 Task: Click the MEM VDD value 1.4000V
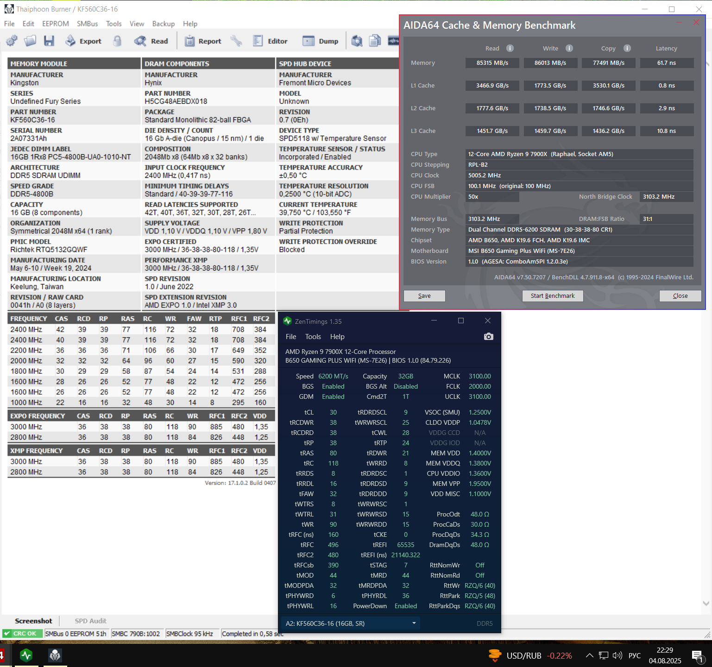click(x=480, y=453)
